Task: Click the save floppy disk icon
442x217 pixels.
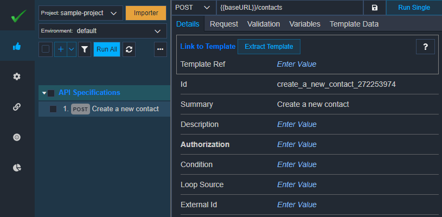Action: coord(375,8)
